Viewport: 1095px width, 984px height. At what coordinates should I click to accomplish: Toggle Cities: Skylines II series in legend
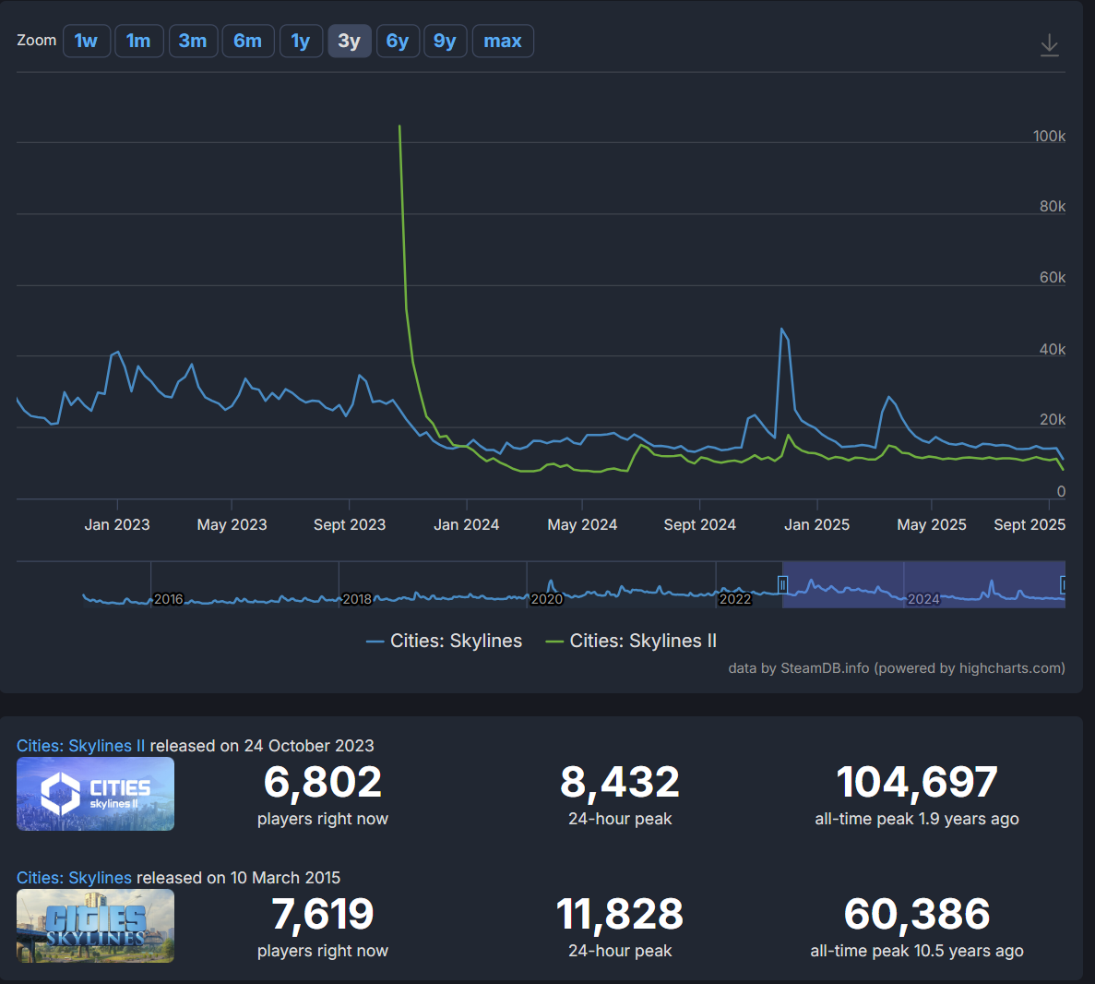[631, 641]
